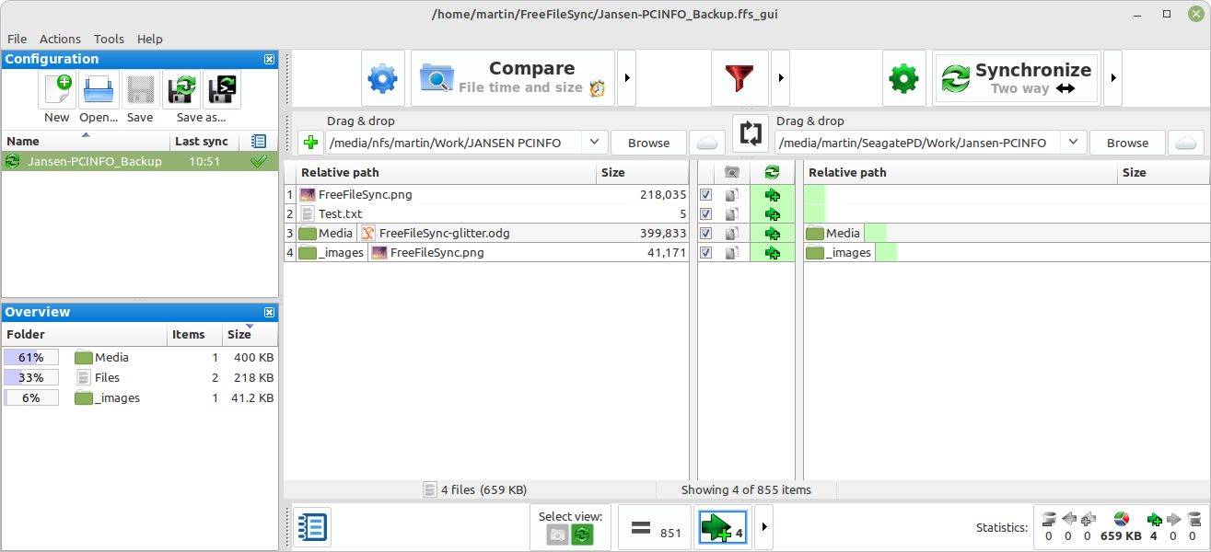Expand the Synchronize options arrow

(x=1112, y=78)
